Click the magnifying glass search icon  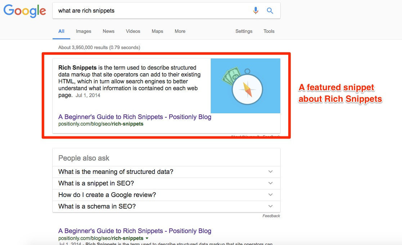[x=270, y=11]
